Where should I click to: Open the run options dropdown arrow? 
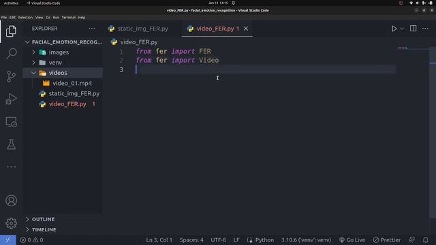[402, 29]
